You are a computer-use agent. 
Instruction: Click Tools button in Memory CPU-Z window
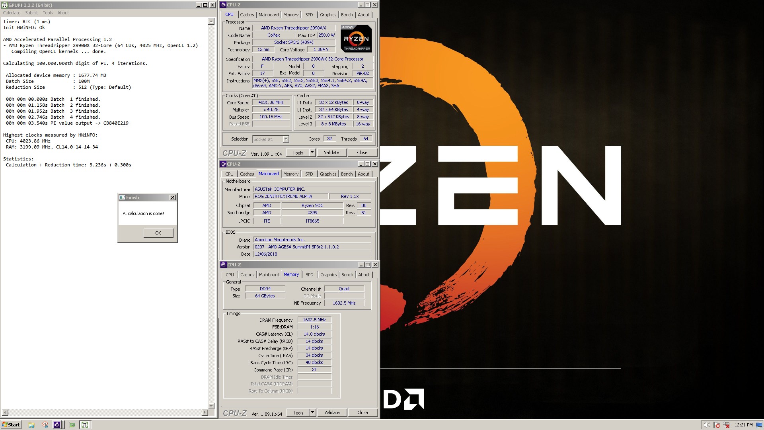(x=298, y=412)
